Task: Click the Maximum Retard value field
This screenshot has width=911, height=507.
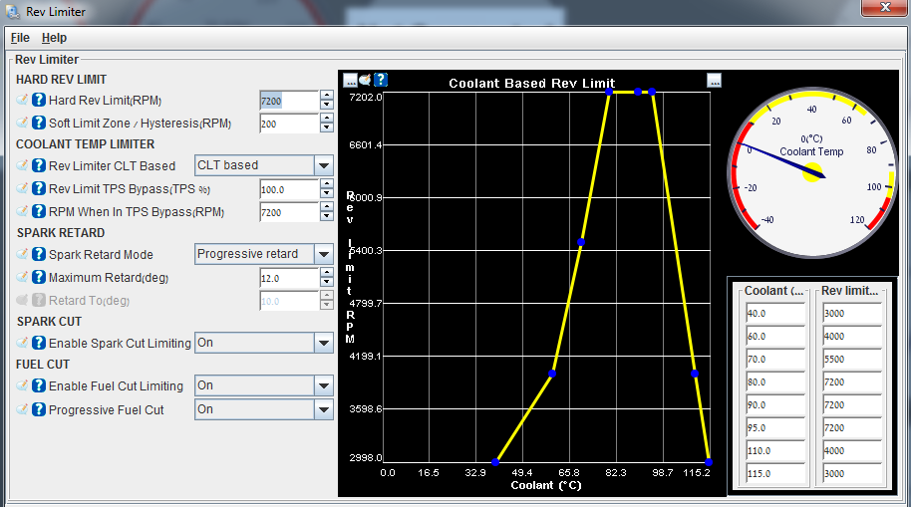Action: (x=289, y=278)
